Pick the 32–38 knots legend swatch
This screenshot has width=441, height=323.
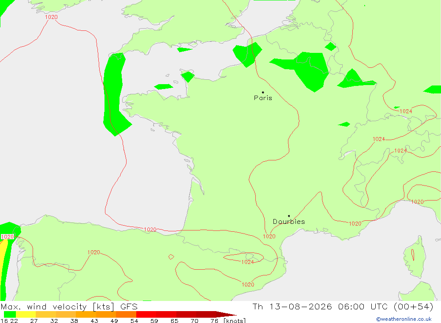point(66,314)
